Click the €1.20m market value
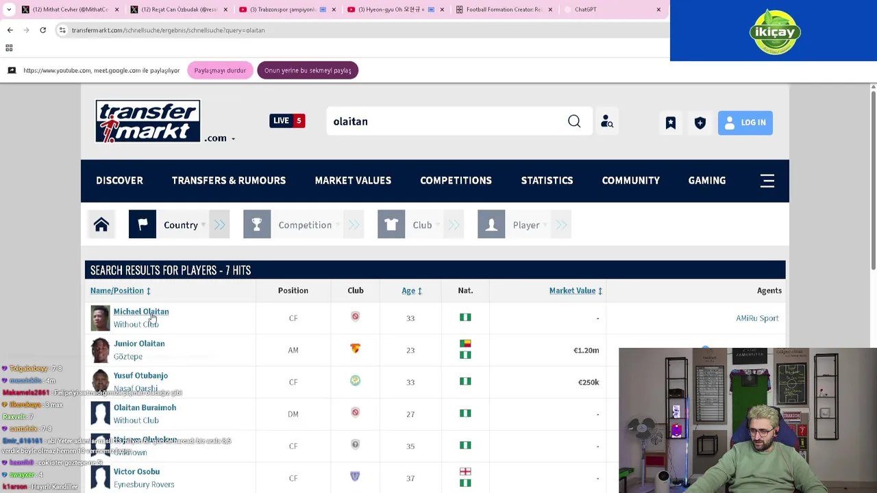The image size is (877, 493). (586, 351)
